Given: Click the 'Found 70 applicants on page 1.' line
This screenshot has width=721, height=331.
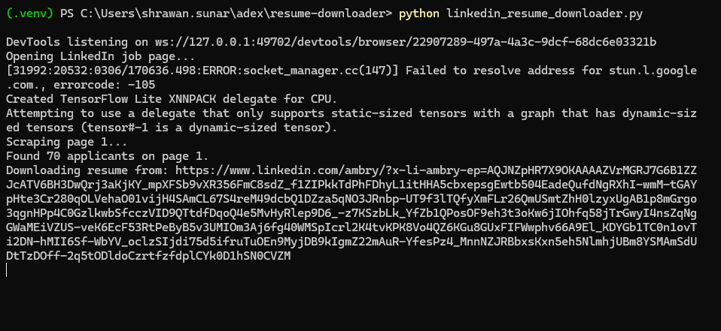Looking at the screenshot, I should [x=107, y=156].
